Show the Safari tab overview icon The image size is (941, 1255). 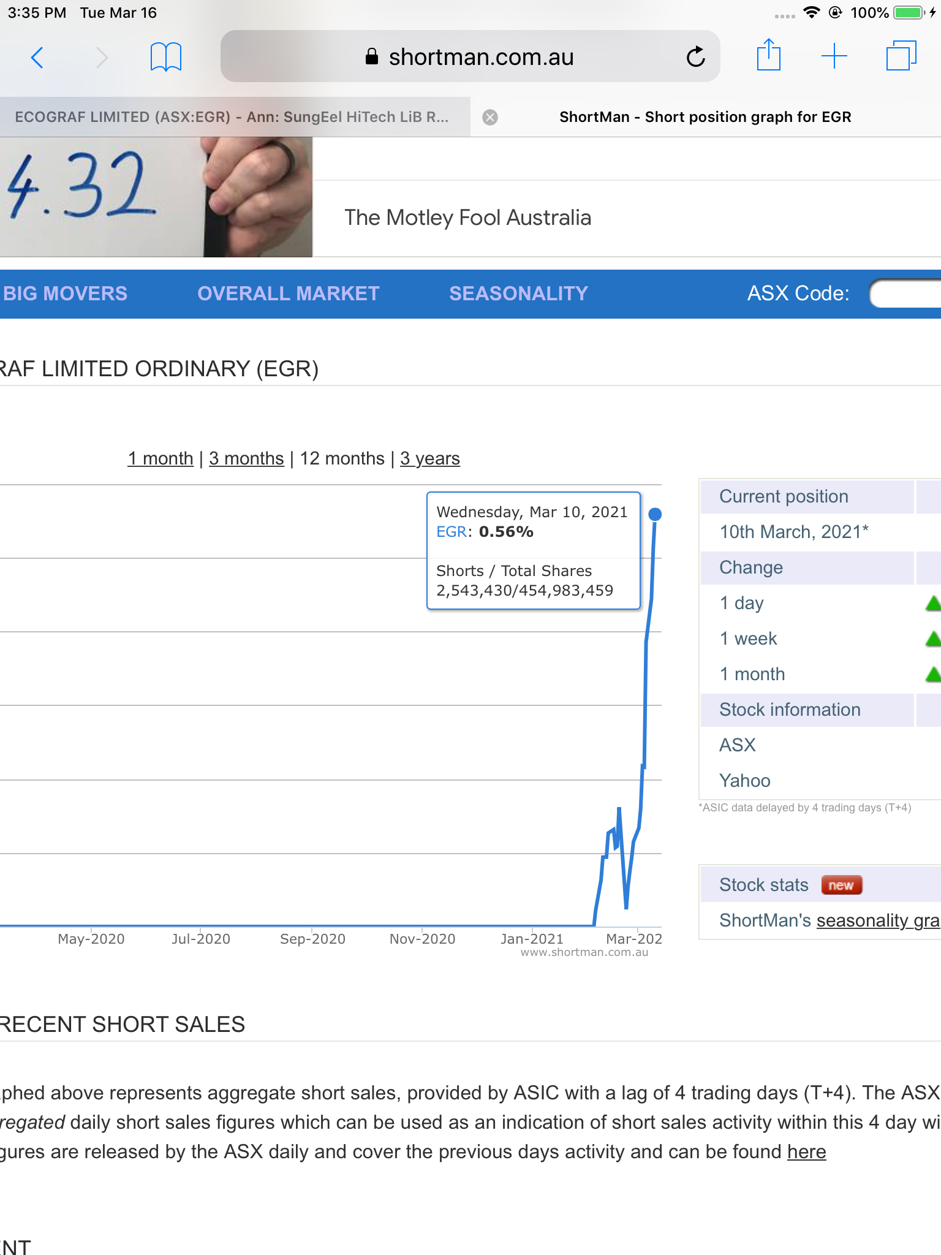click(901, 56)
